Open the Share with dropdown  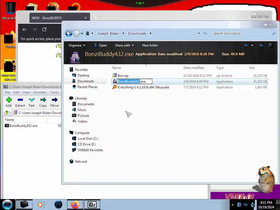(124, 45)
